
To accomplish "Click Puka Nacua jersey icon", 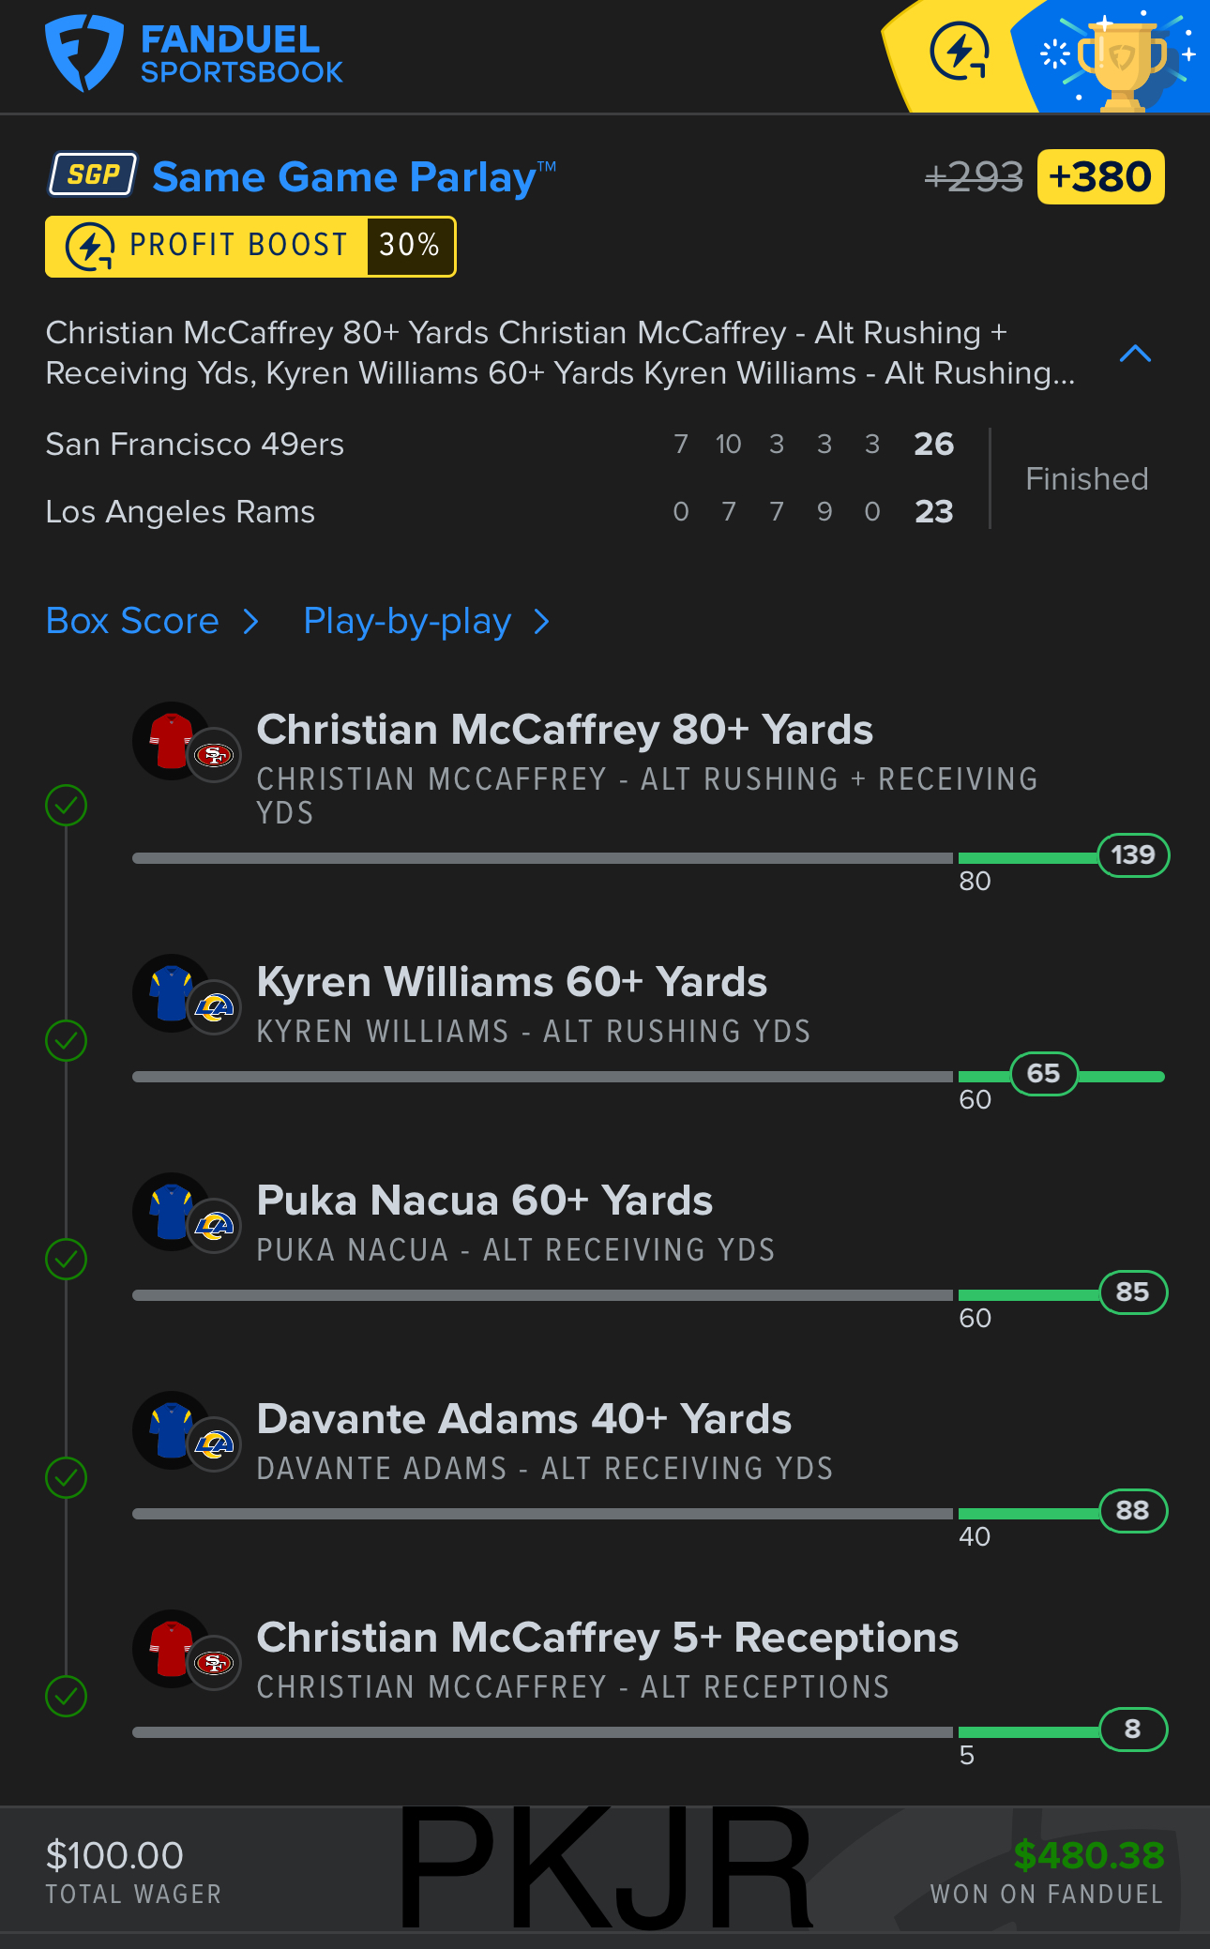I will point(173,1212).
